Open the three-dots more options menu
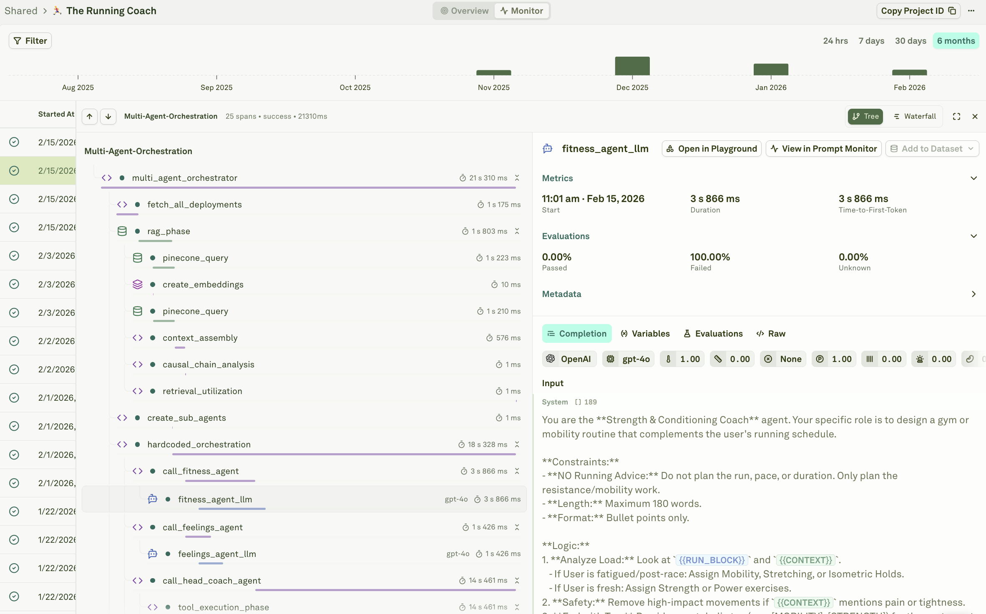This screenshot has width=986, height=614. pos(971,11)
